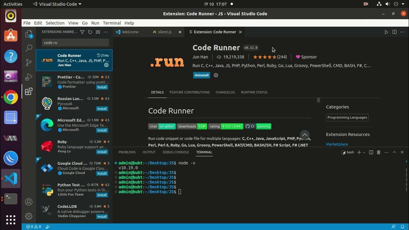Click gear icon next to Uninstall button
The width and height of the screenshot is (409, 230).
[216, 75]
